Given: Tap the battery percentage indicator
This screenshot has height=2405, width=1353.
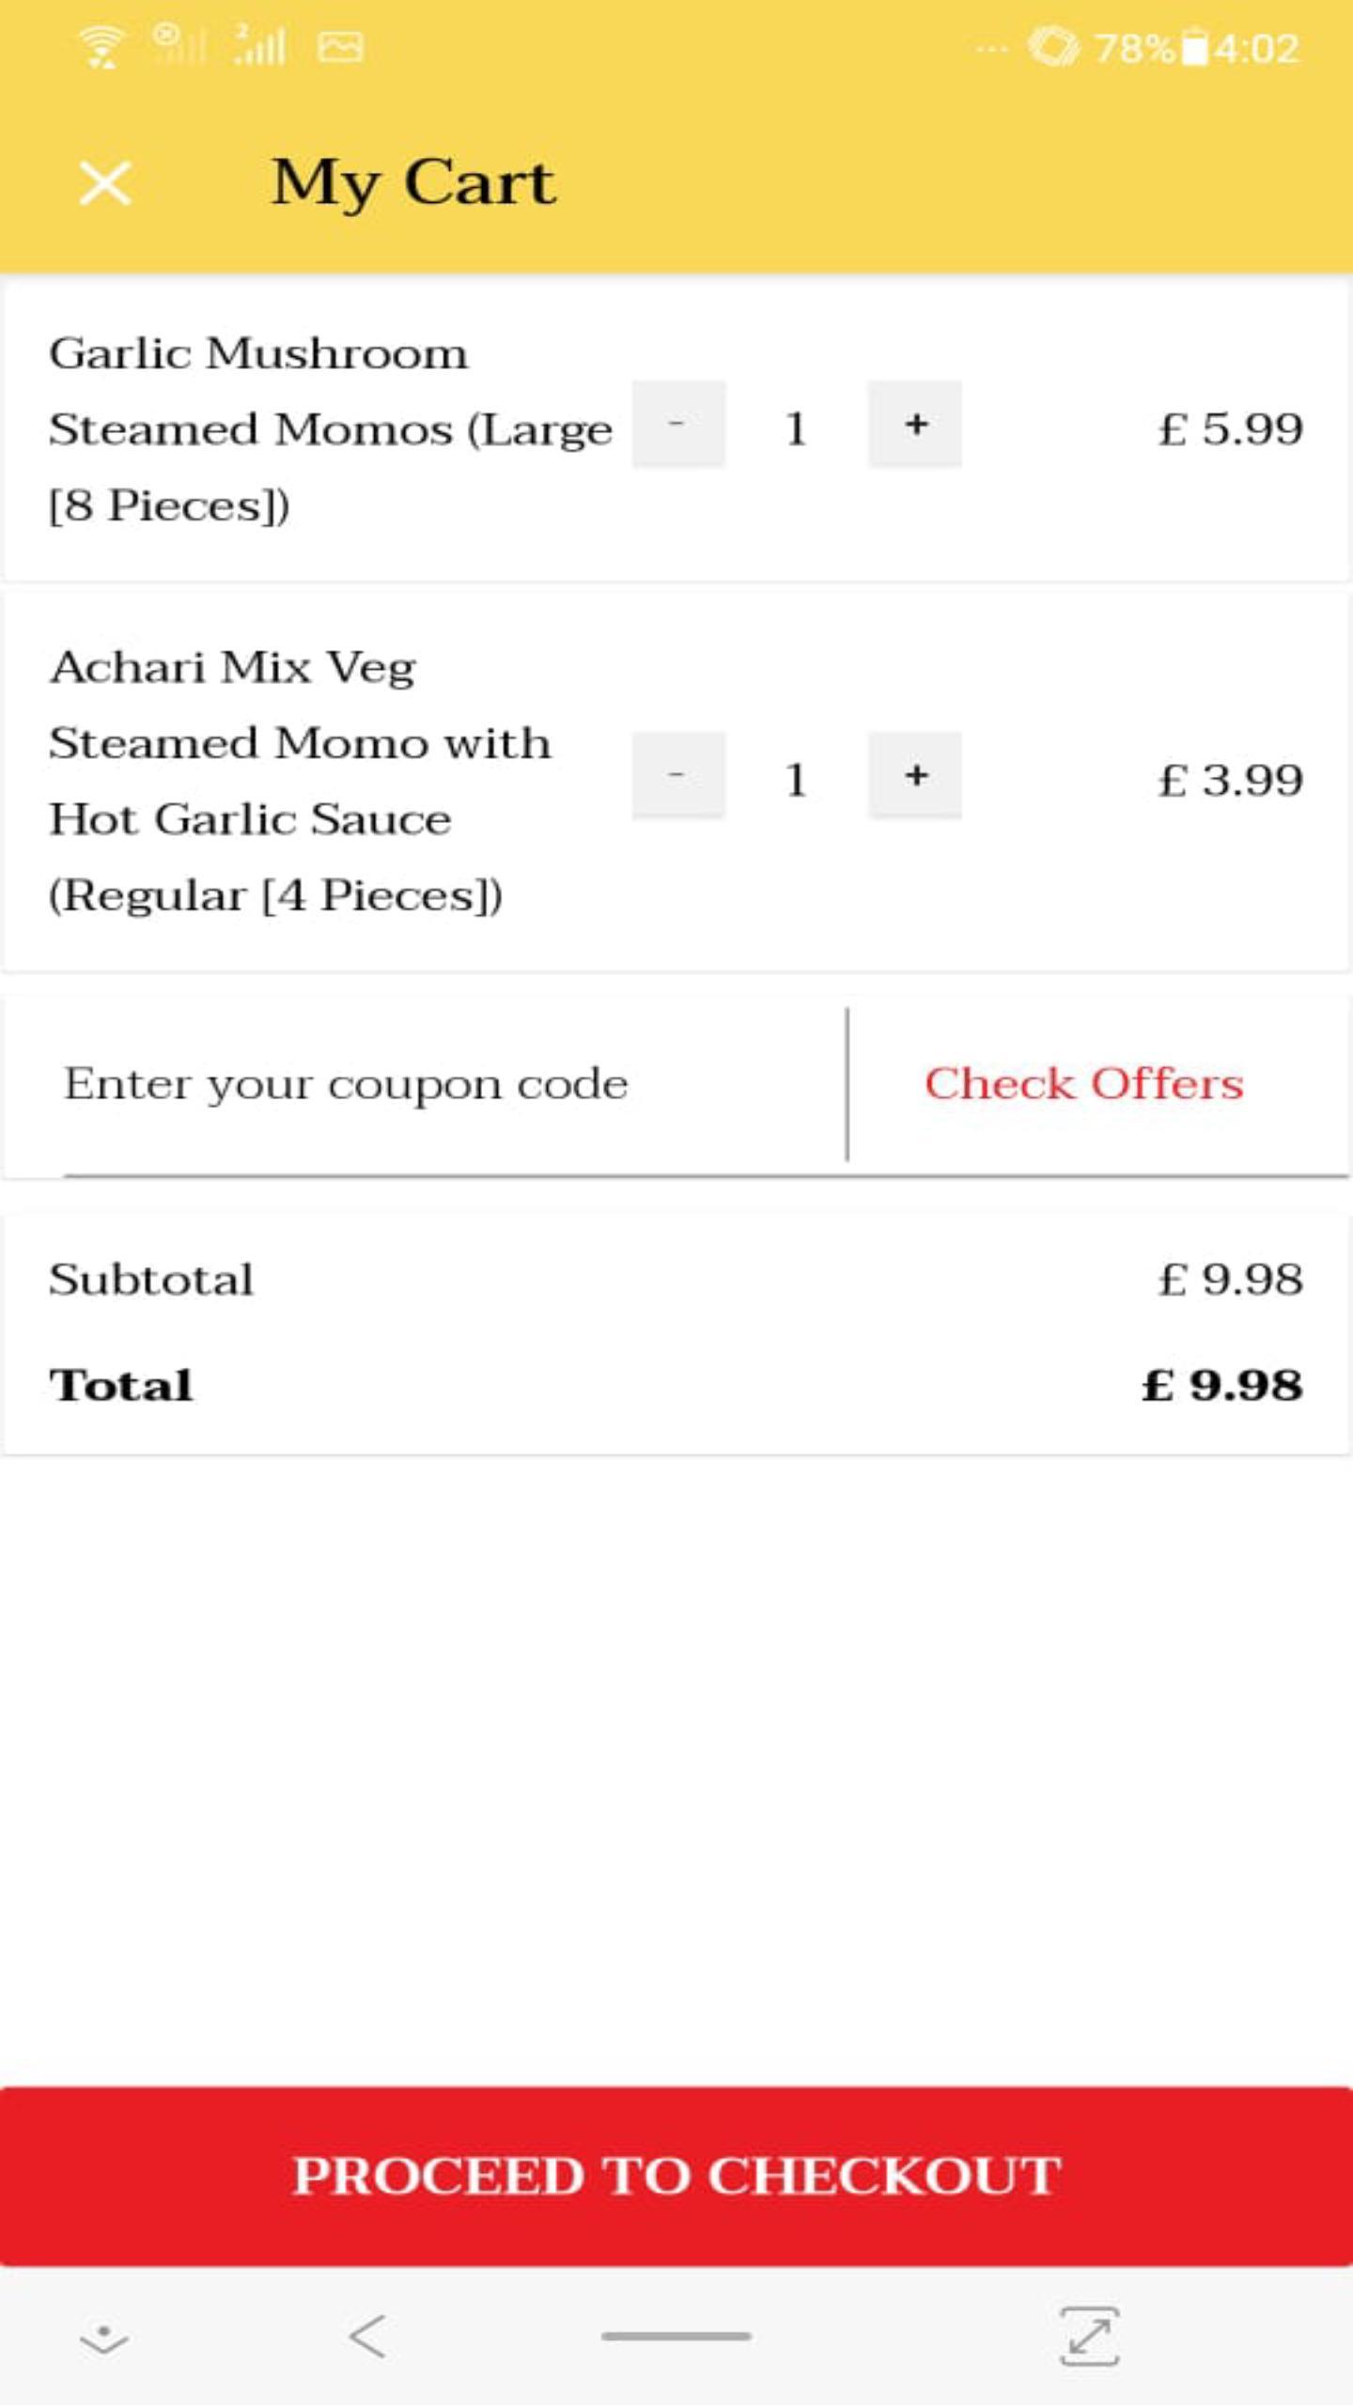Looking at the screenshot, I should point(1135,48).
